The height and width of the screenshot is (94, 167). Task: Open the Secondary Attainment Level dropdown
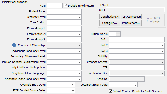click(x=64, y=57)
